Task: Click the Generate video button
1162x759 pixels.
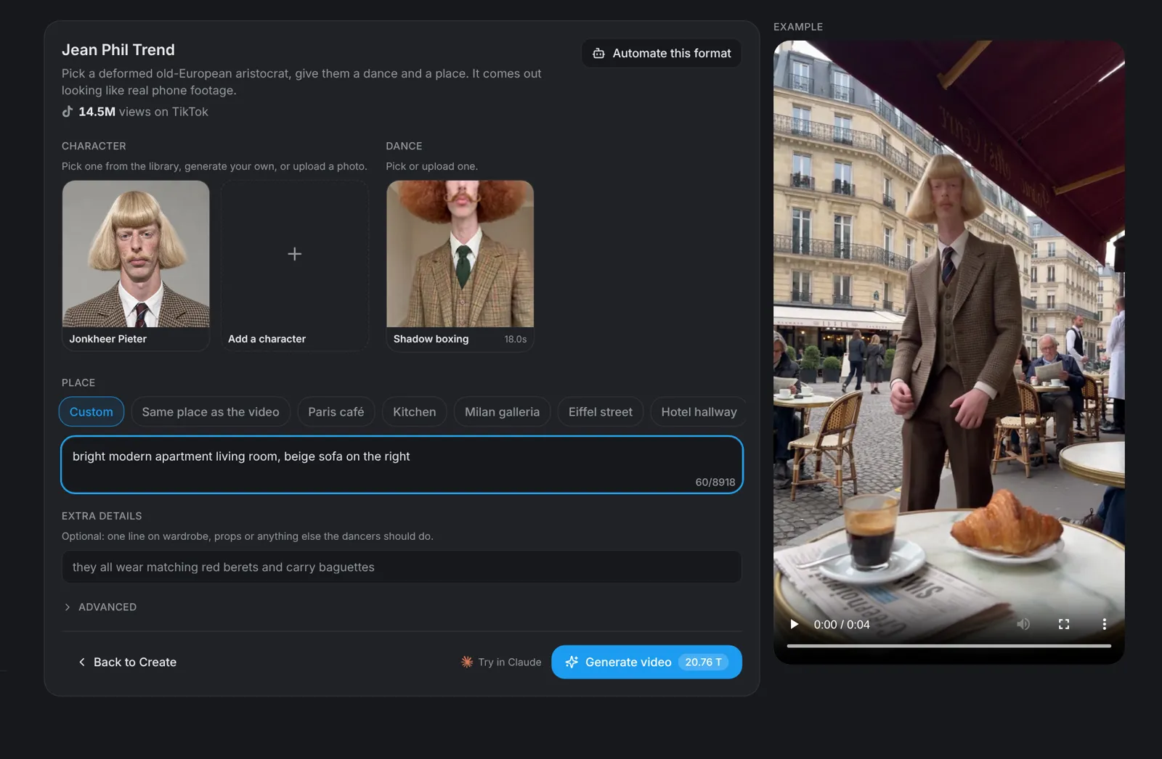Action: [646, 662]
